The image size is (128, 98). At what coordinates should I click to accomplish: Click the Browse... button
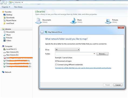tap(102, 54)
